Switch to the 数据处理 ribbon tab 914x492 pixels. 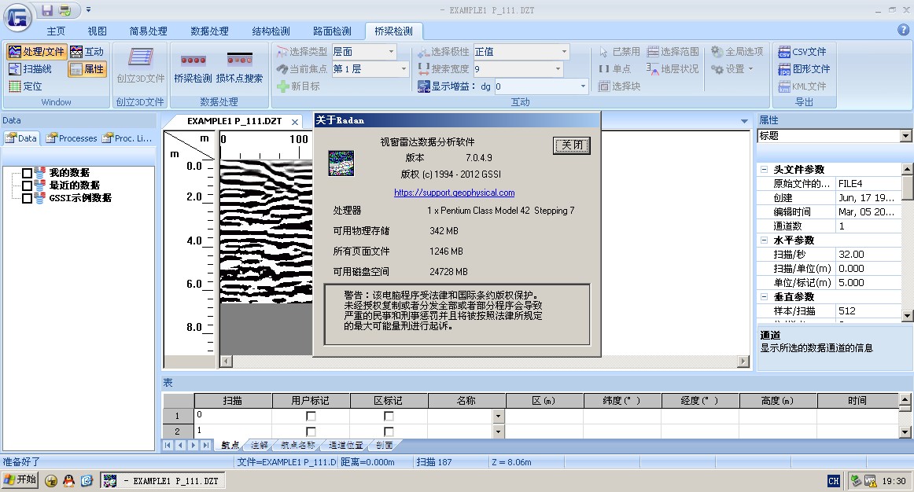[x=209, y=31]
